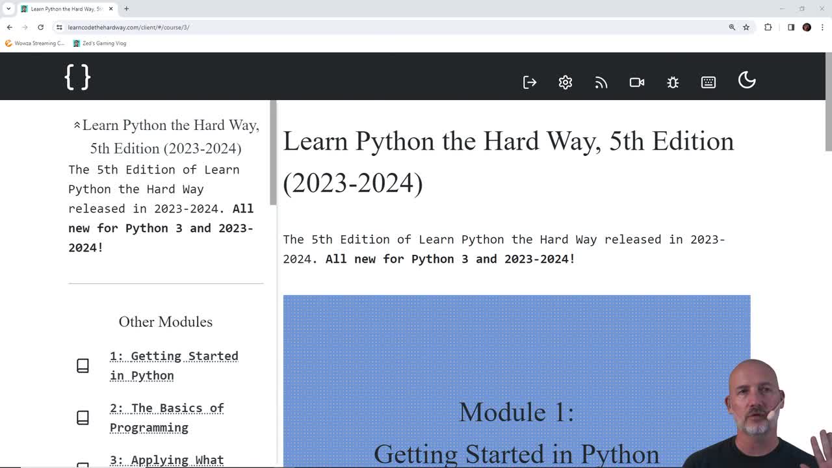Viewport: 832px width, 468px height.
Task: Click the browser forward arrow
Action: click(x=25, y=27)
